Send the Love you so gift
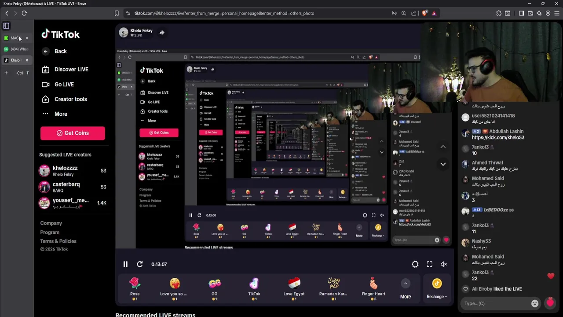The height and width of the screenshot is (317, 563). click(x=174, y=289)
